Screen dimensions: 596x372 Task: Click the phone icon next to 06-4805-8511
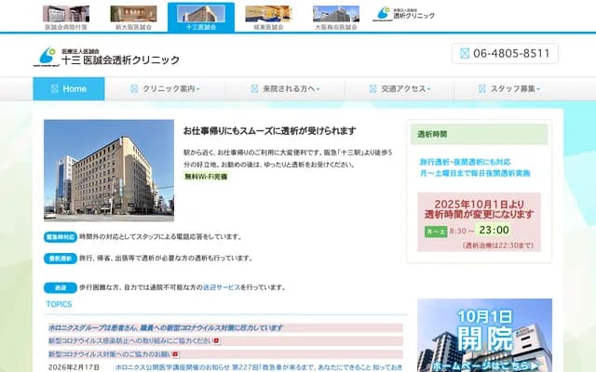pos(466,53)
